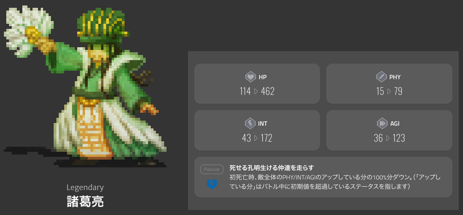Select the HP stat card

257,84
